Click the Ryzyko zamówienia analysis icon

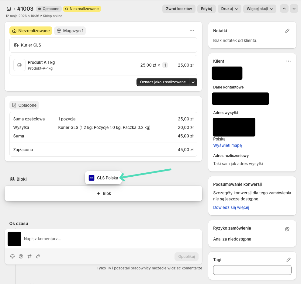[x=287, y=229]
